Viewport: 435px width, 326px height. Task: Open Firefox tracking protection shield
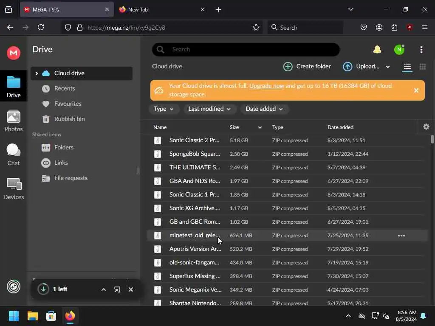pyautogui.click(x=68, y=28)
